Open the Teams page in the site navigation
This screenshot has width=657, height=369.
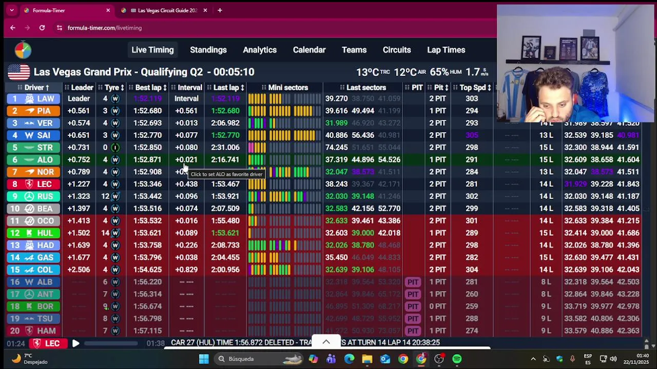(x=354, y=50)
